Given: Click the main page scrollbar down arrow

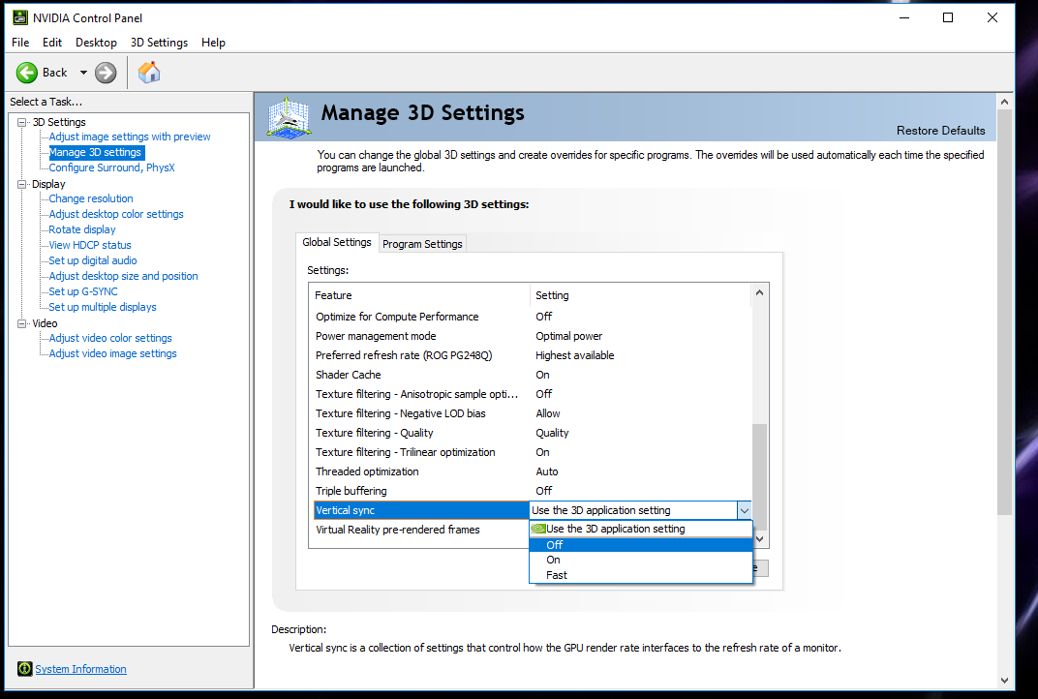Looking at the screenshot, I should [1004, 680].
